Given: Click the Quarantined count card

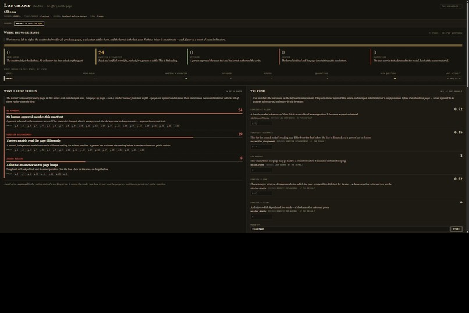Looking at the screenshot, I should (x=417, y=57).
